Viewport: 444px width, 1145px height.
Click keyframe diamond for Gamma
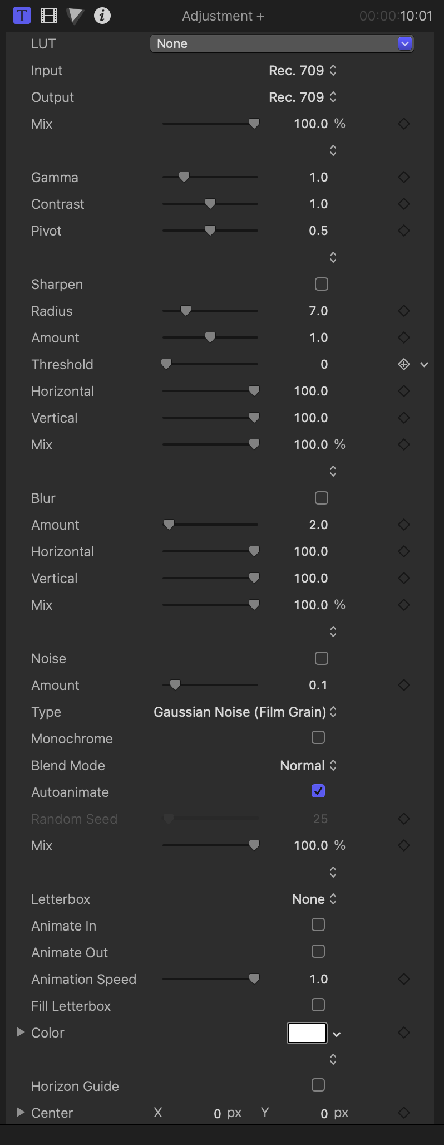pyautogui.click(x=404, y=177)
